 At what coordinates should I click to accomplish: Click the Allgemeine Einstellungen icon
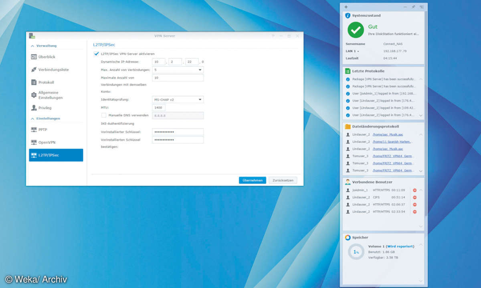34,95
